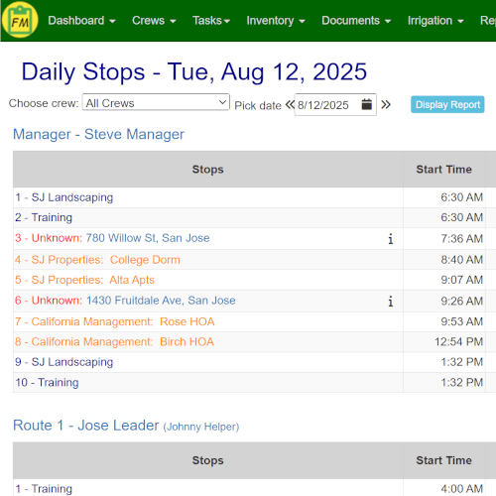Viewport: 496px width, 496px height.
Task: Open stop 6 - Unknown: 1430 Fruitdale Ave
Action: (125, 301)
